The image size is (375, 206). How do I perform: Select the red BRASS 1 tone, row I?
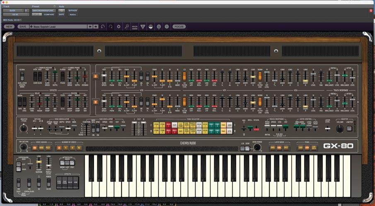point(169,125)
